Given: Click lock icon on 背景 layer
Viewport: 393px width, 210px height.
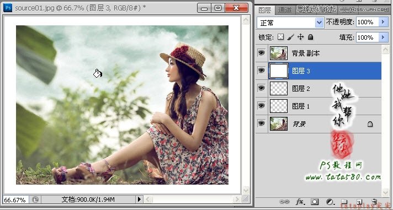Looking at the screenshot, I should coord(370,124).
